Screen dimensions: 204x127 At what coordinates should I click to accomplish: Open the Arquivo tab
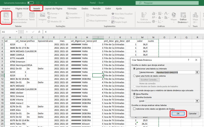[6, 8]
